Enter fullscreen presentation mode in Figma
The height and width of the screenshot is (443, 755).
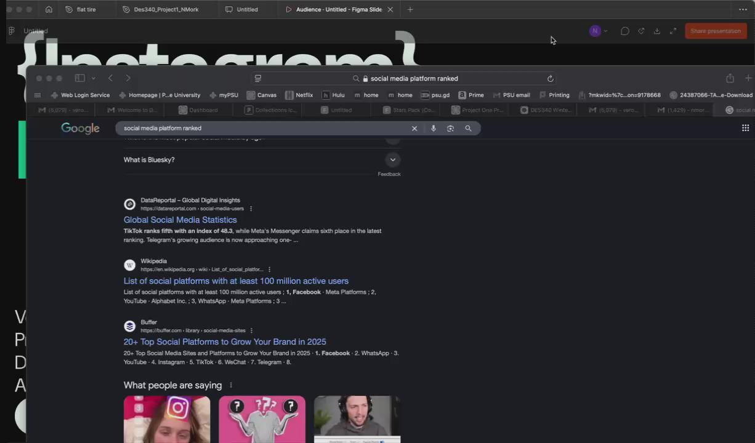[x=673, y=31]
